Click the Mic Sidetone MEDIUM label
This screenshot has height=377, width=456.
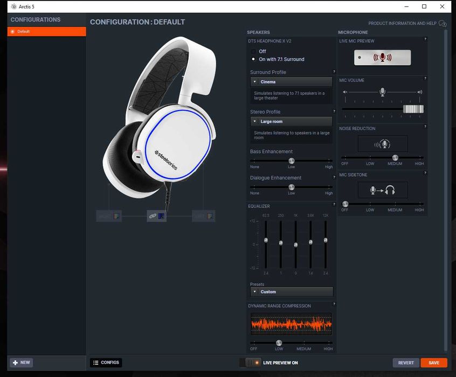(x=395, y=210)
